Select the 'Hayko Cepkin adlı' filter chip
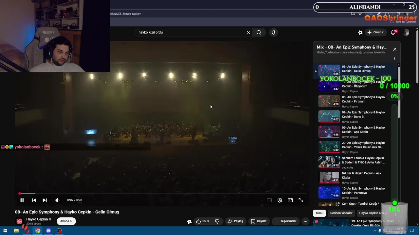Viewport: 419px width, 235px height. (373, 213)
